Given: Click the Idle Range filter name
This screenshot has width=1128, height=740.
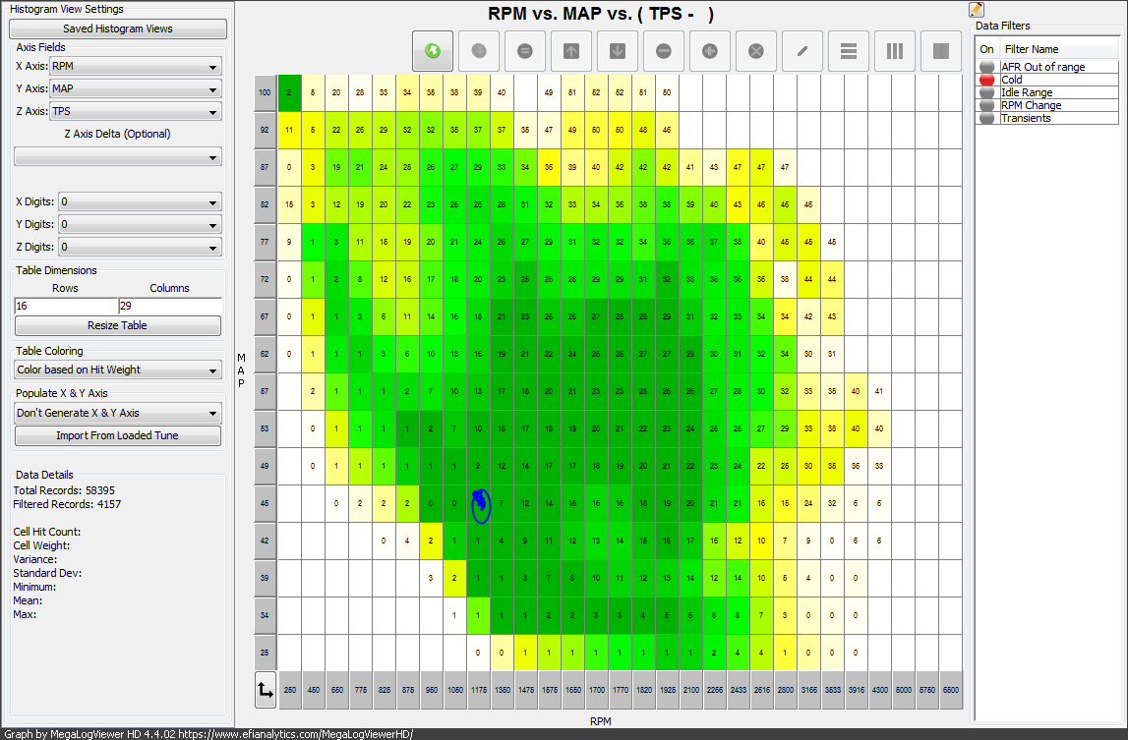Looking at the screenshot, I should point(1027,92).
